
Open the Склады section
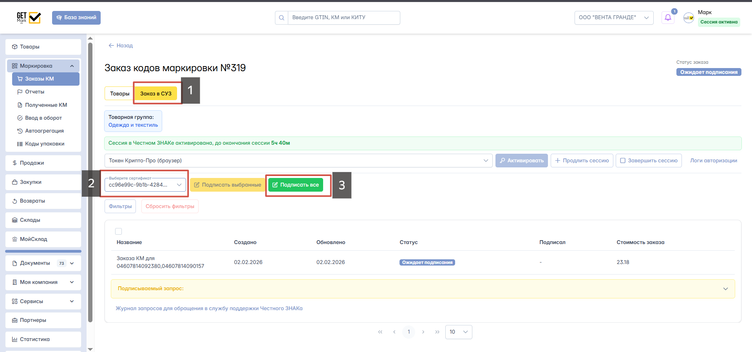coord(43,220)
